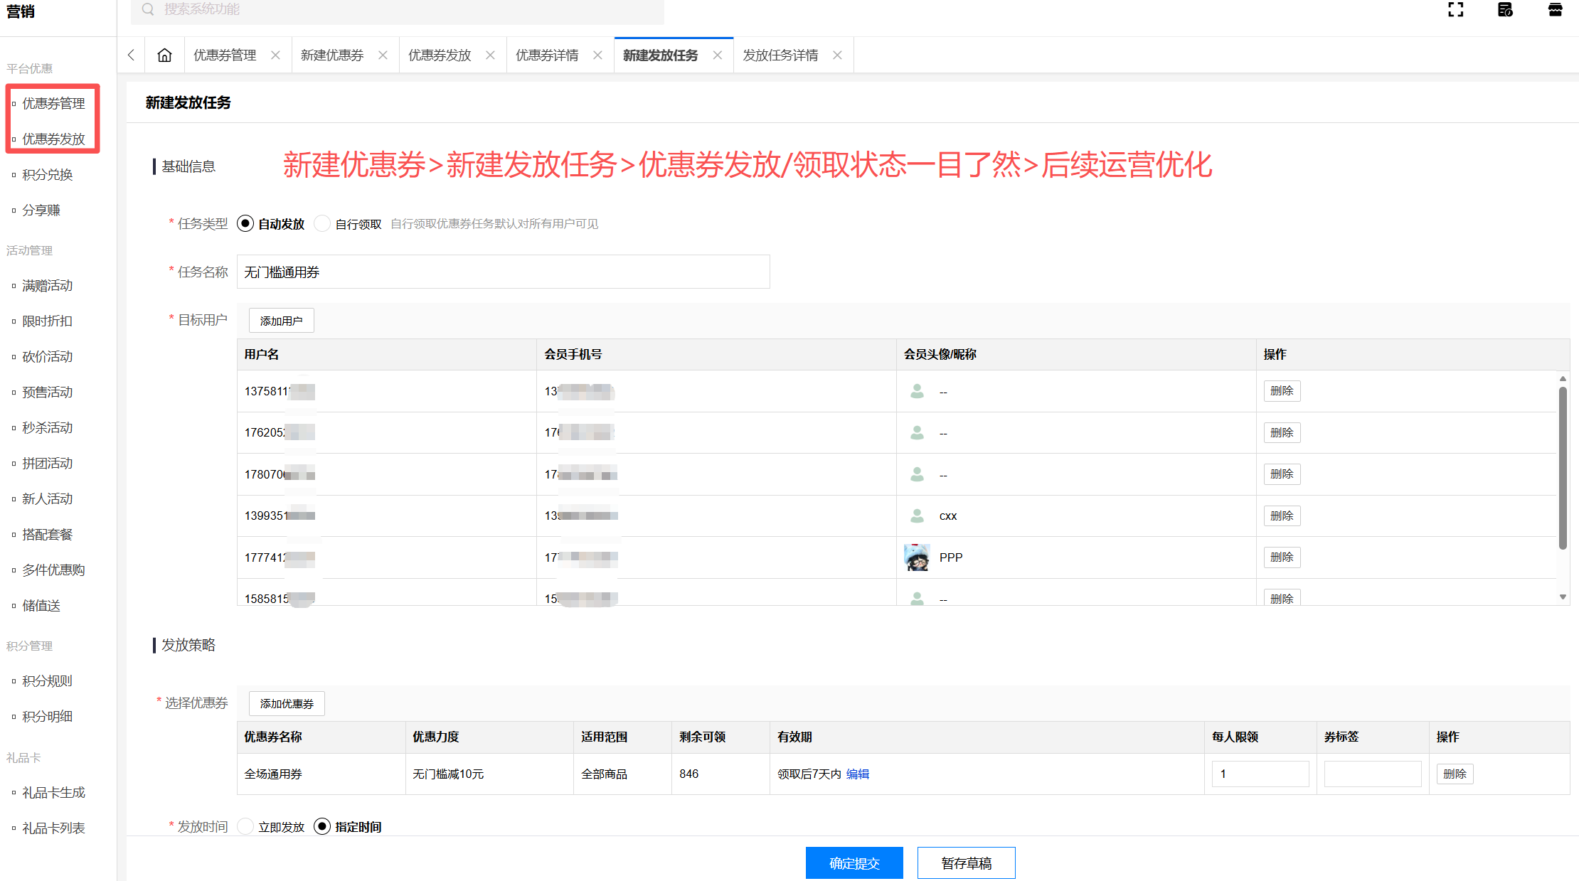
Task: Click the store icon at top right
Action: tap(1555, 10)
